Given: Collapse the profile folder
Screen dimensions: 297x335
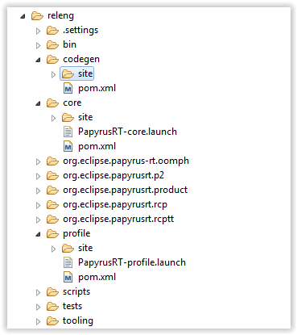Looking at the screenshot, I should (38, 235).
